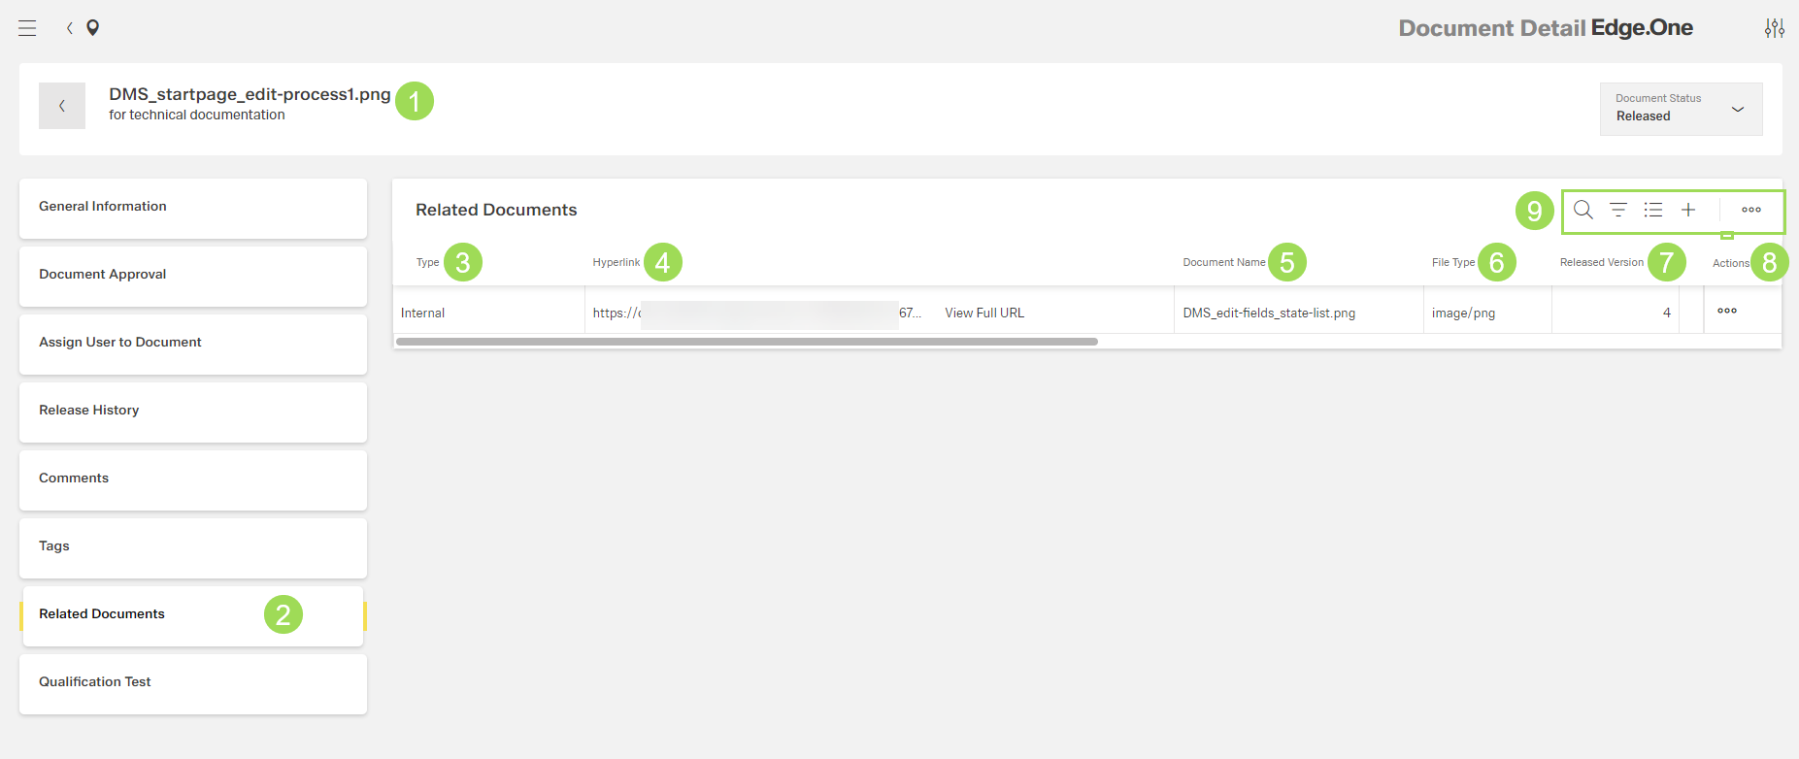Open the hamburger navigation menu
1799x759 pixels.
(27, 28)
